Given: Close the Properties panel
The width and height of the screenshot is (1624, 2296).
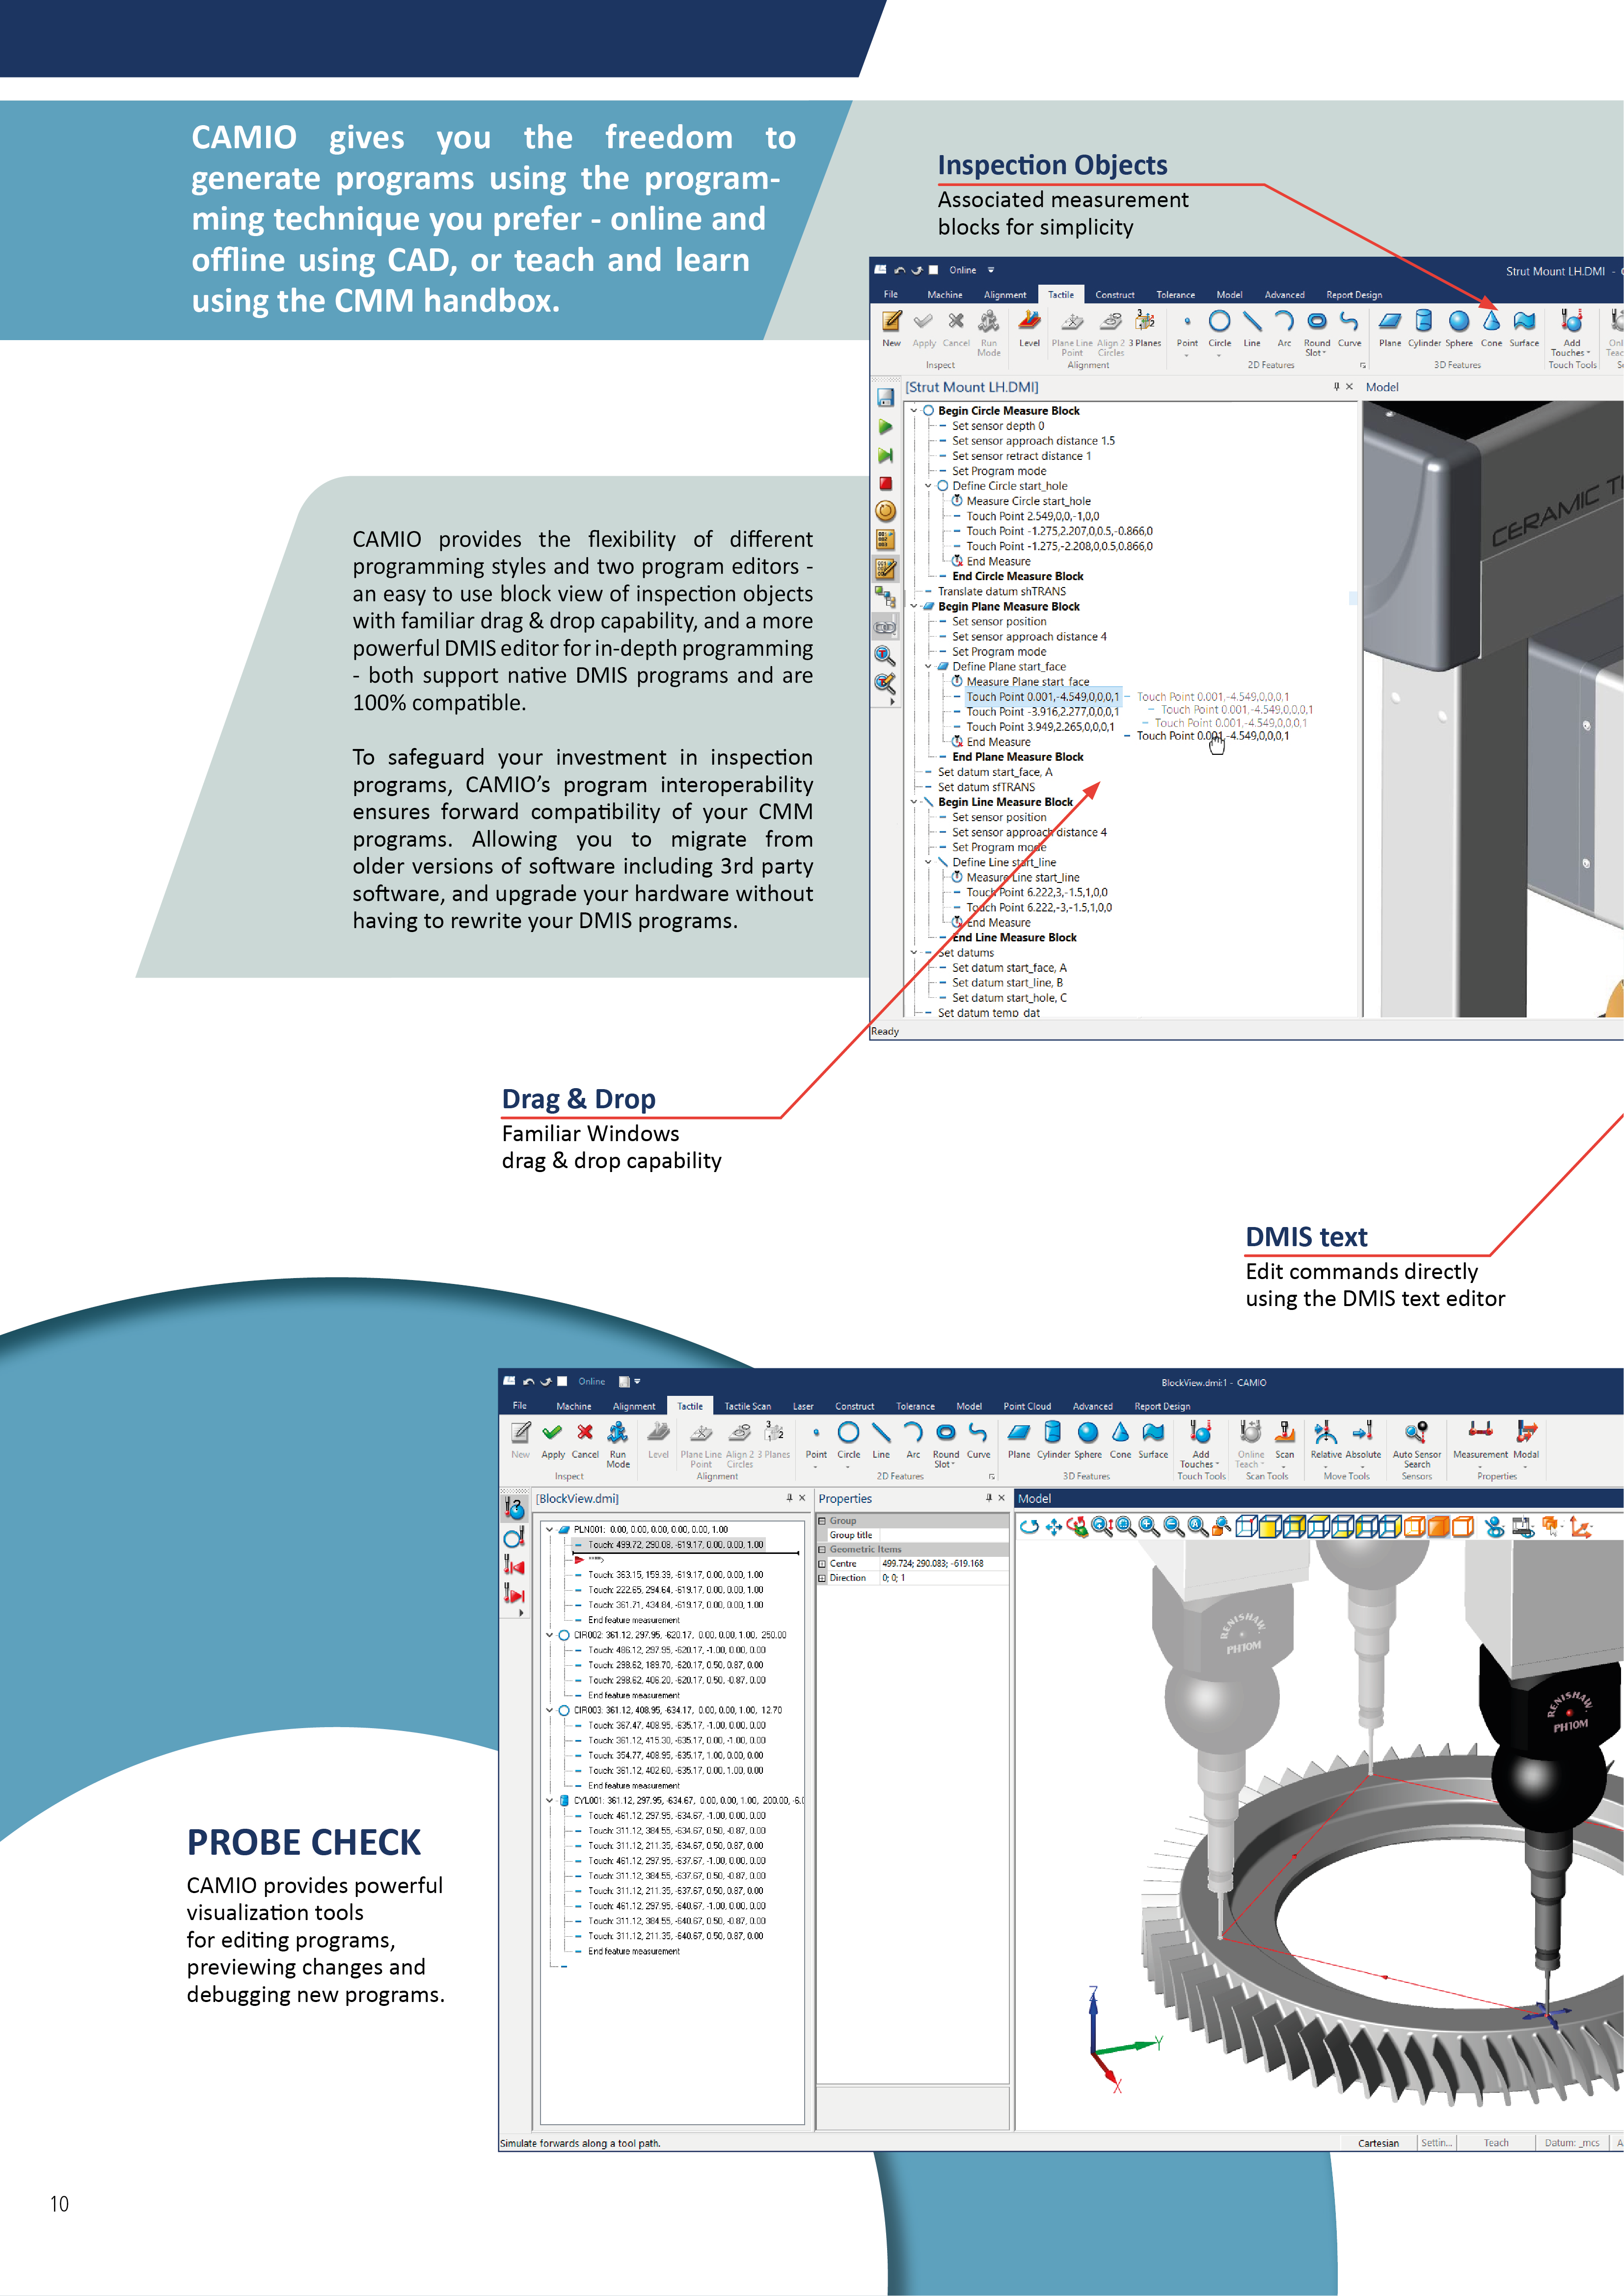Looking at the screenshot, I should point(1001,1498).
